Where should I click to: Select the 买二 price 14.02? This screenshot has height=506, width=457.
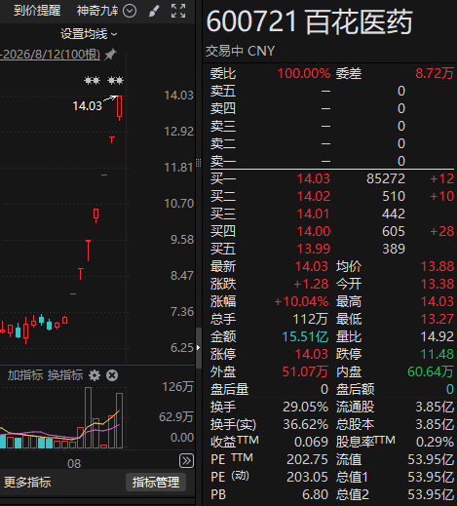(314, 196)
